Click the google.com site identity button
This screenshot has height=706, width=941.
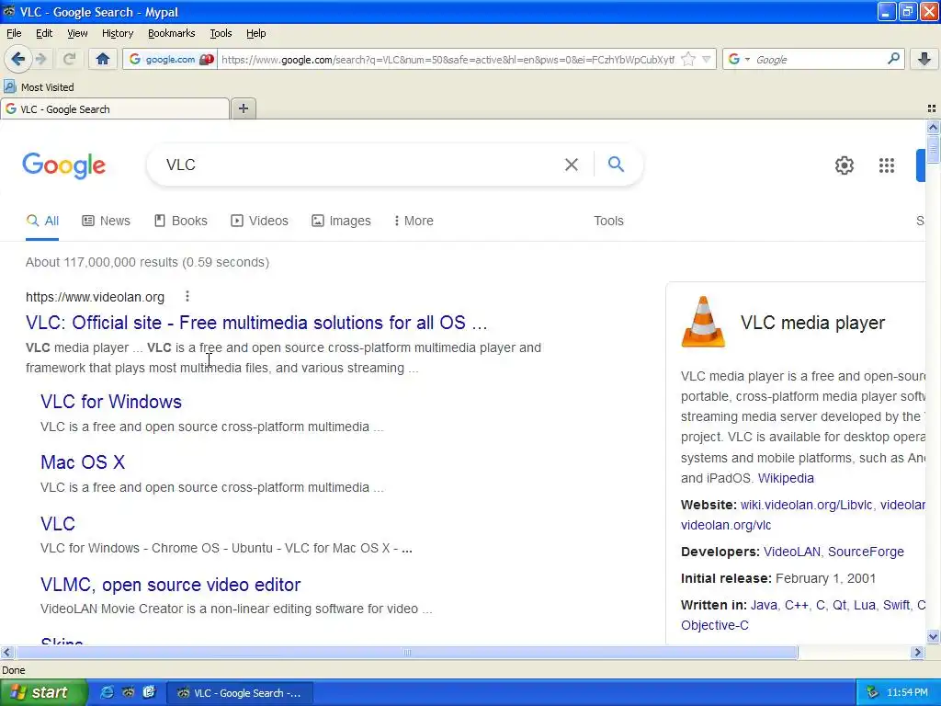[170, 59]
